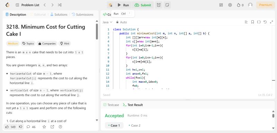Click the curly braces icon
The height and width of the screenshot is (133, 277).
(x=259, y=22)
